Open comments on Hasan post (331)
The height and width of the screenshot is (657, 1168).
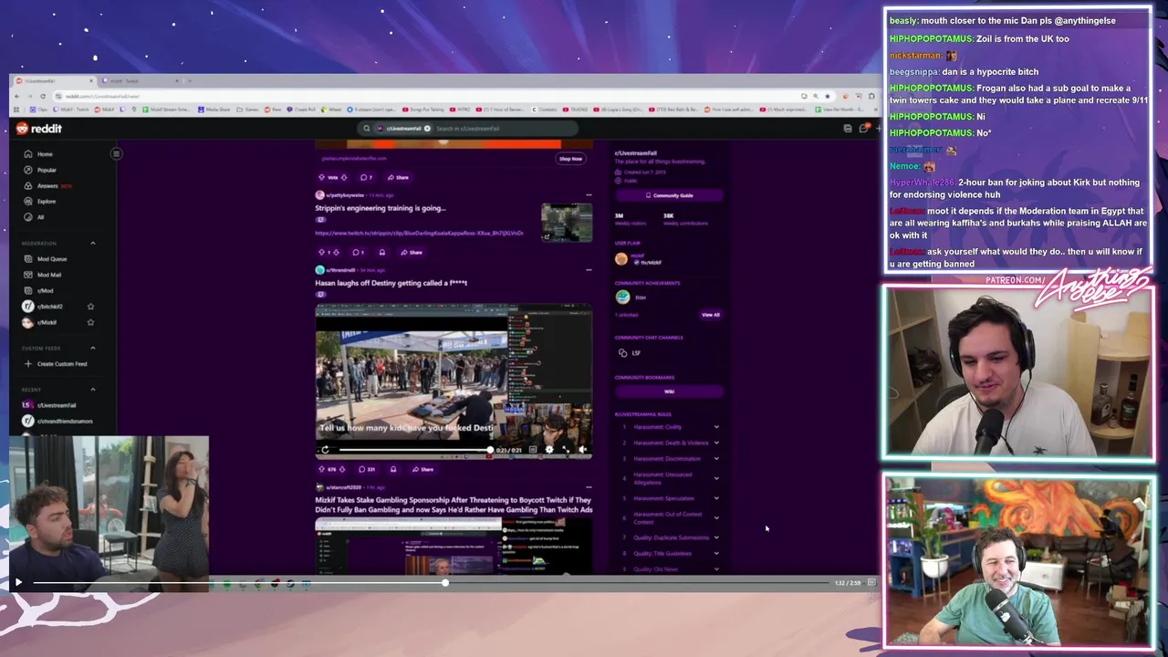(x=367, y=469)
